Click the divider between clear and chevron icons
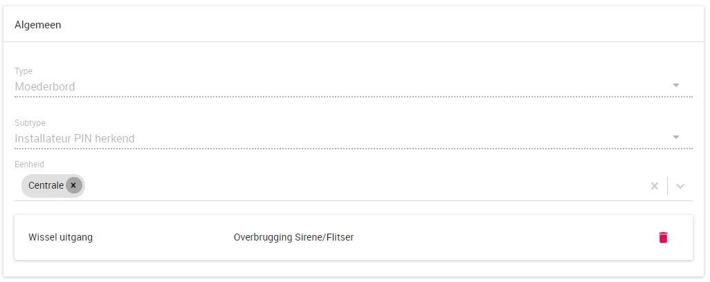Screen dimensions: 710x282 click(667, 186)
